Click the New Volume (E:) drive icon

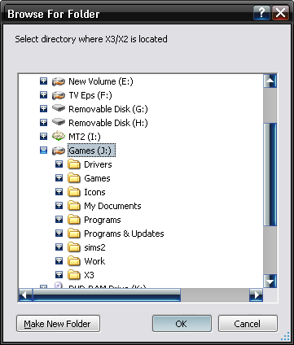[x=59, y=81]
